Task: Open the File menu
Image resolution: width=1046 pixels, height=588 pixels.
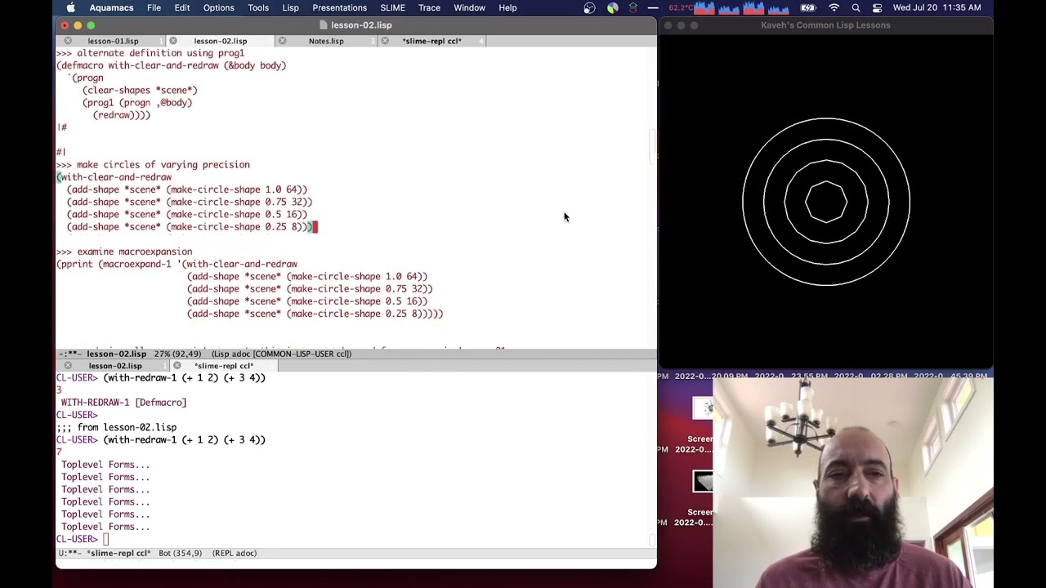Action: pyautogui.click(x=154, y=8)
